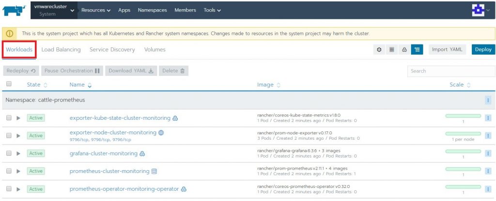Expand the exporter-kube-state-cluster-monitoring row
Viewport: 496px width, 201px height.
18,118
